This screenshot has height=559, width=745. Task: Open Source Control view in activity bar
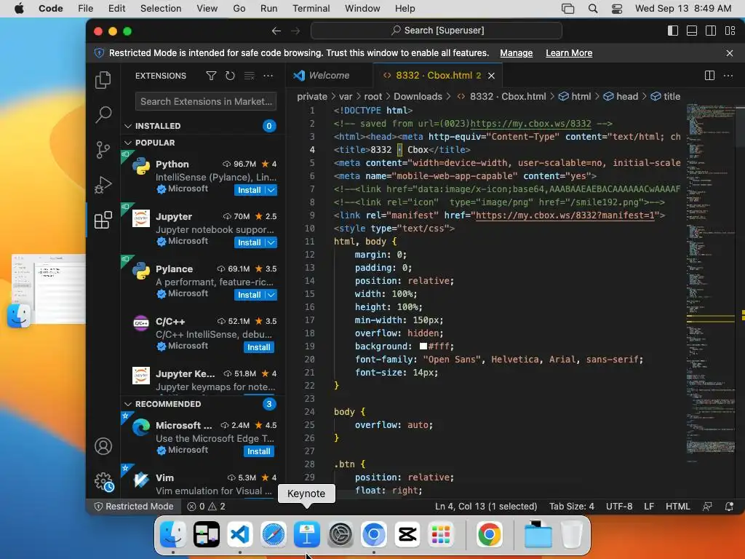coord(103,150)
